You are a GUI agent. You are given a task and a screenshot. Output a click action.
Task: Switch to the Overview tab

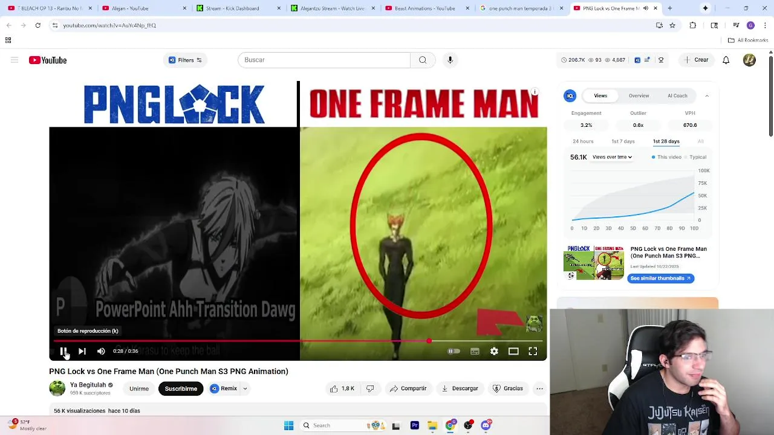(x=639, y=95)
